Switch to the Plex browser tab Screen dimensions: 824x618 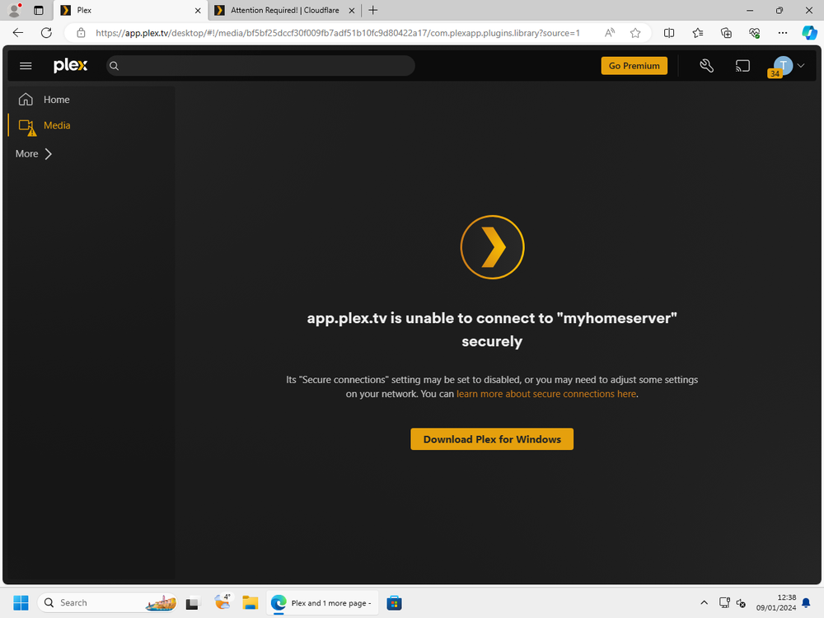pyautogui.click(x=130, y=11)
